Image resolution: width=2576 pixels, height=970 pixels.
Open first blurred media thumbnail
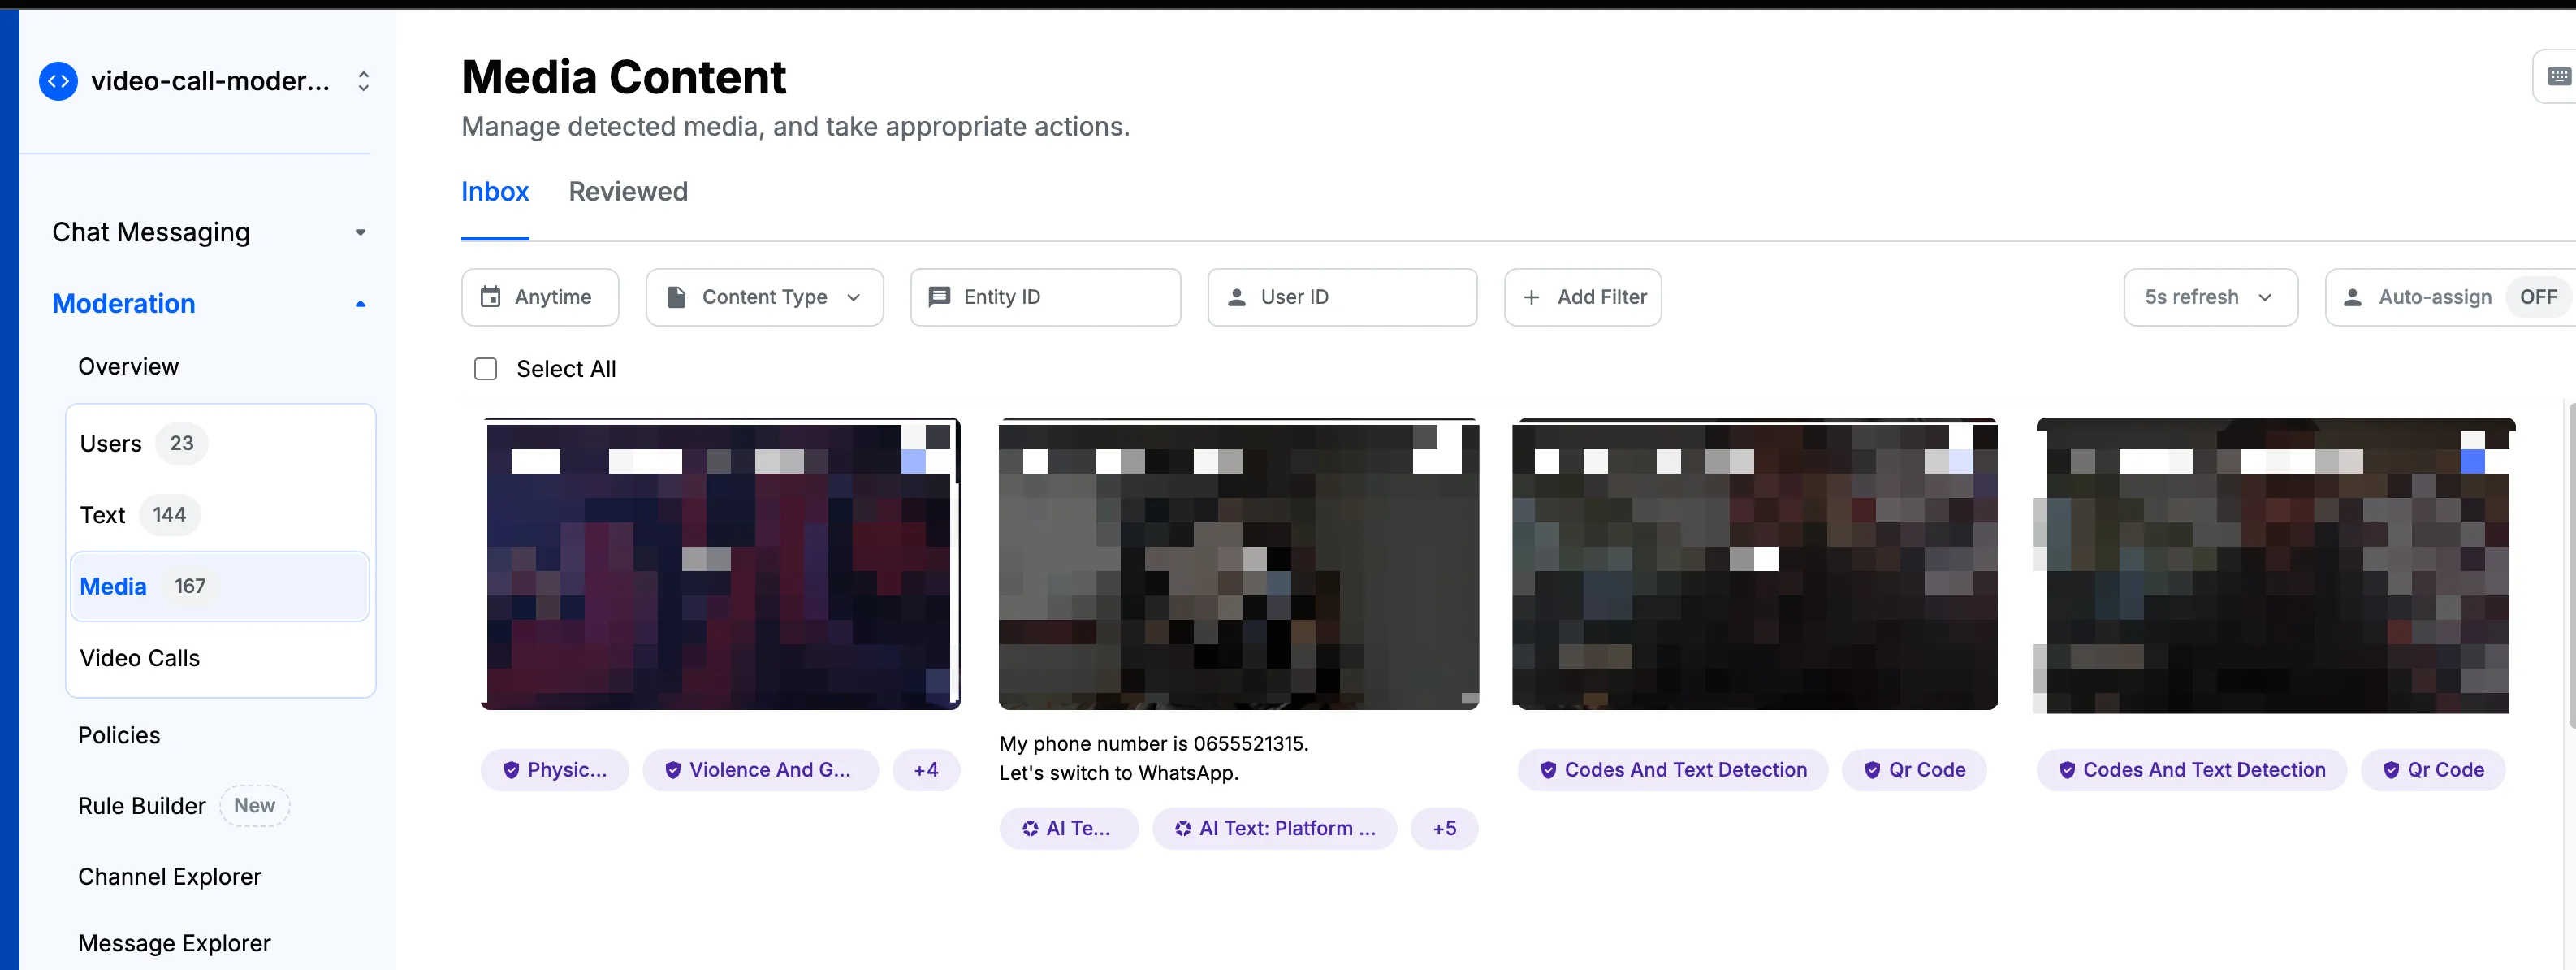(720, 565)
